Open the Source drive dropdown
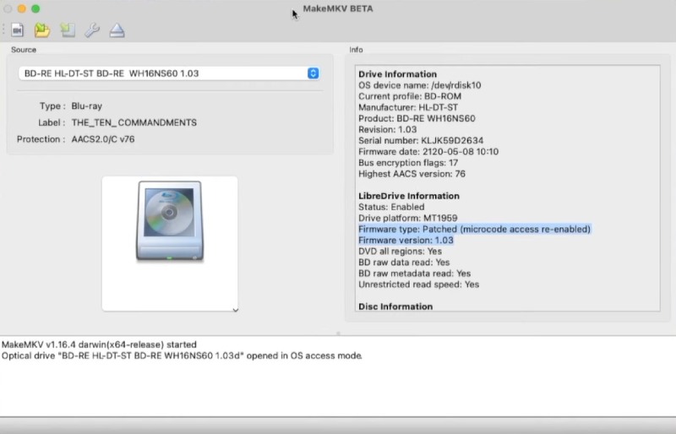This screenshot has width=676, height=434. click(169, 73)
